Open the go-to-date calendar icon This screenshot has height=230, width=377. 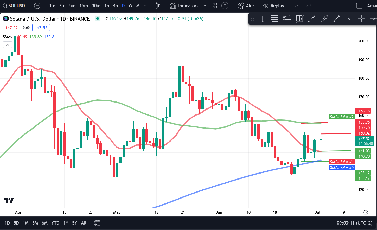pos(97,223)
